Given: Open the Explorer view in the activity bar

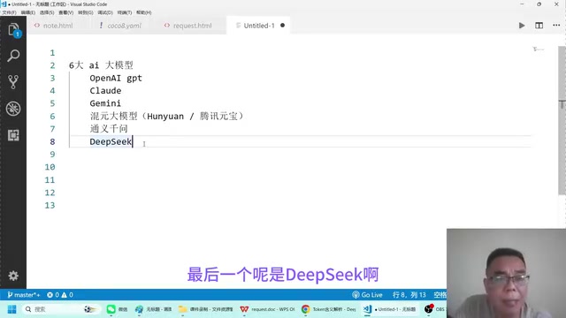Looking at the screenshot, I should click(x=13, y=29).
